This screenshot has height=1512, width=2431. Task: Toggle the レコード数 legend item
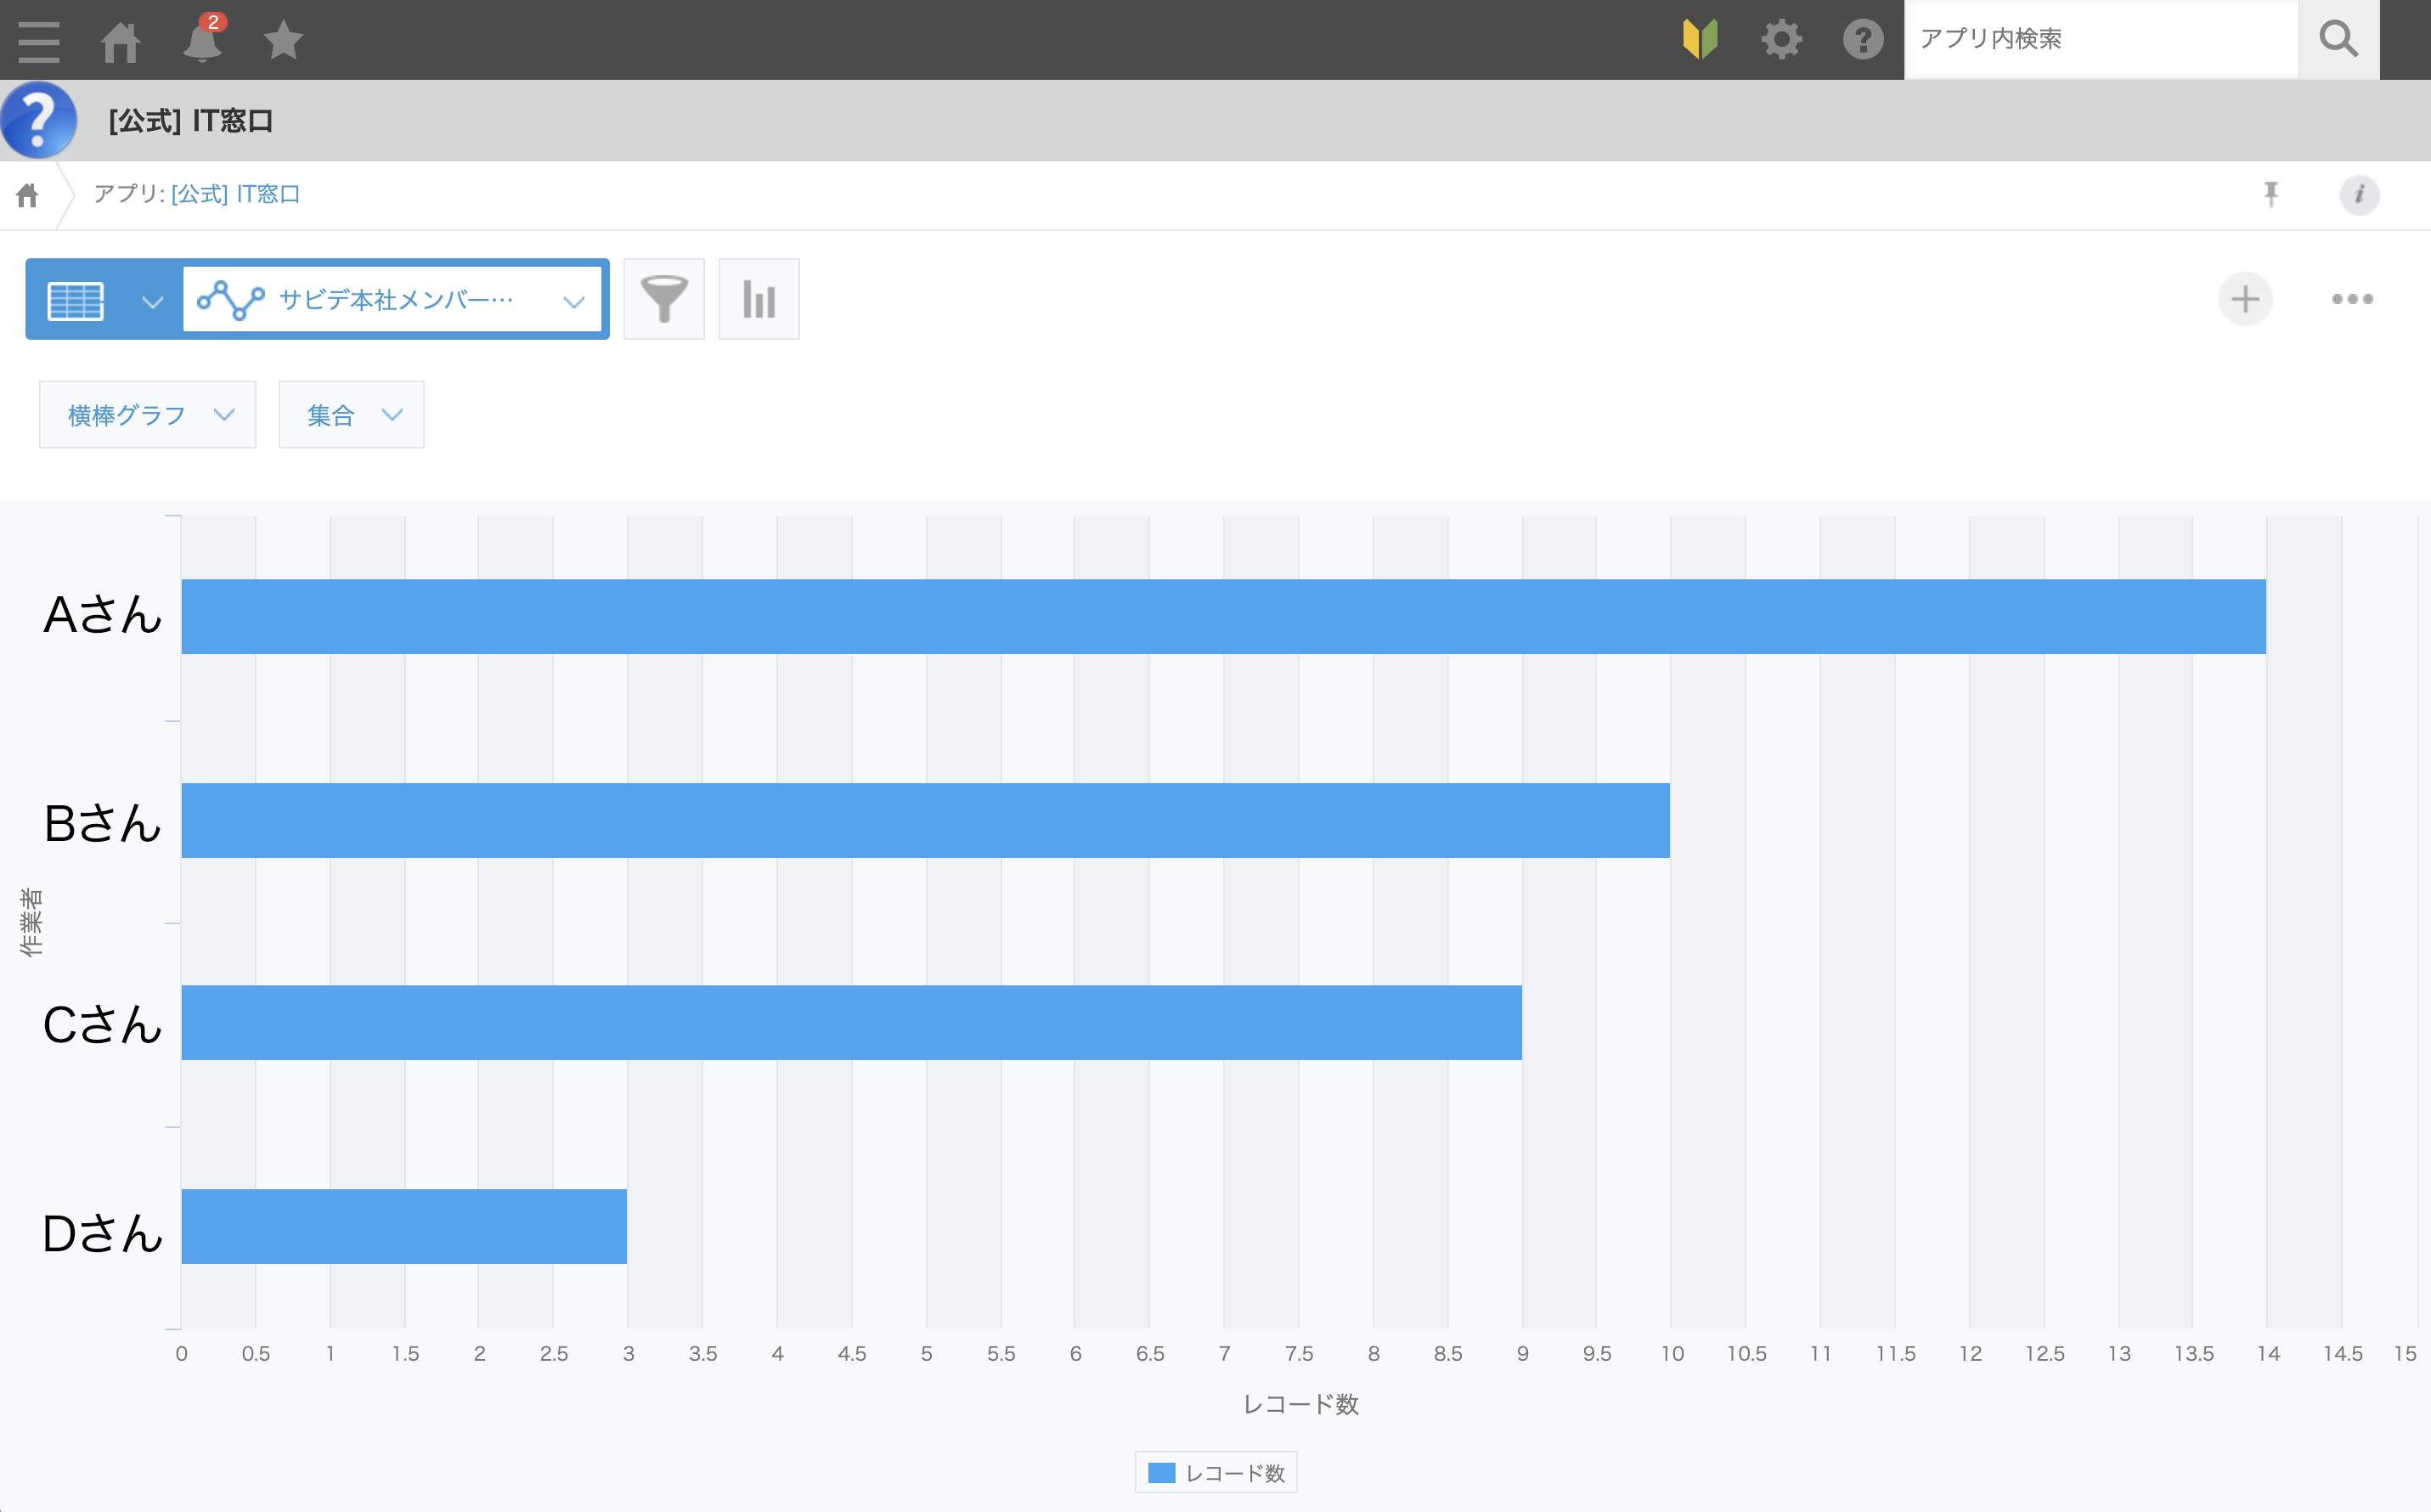tap(1216, 1473)
